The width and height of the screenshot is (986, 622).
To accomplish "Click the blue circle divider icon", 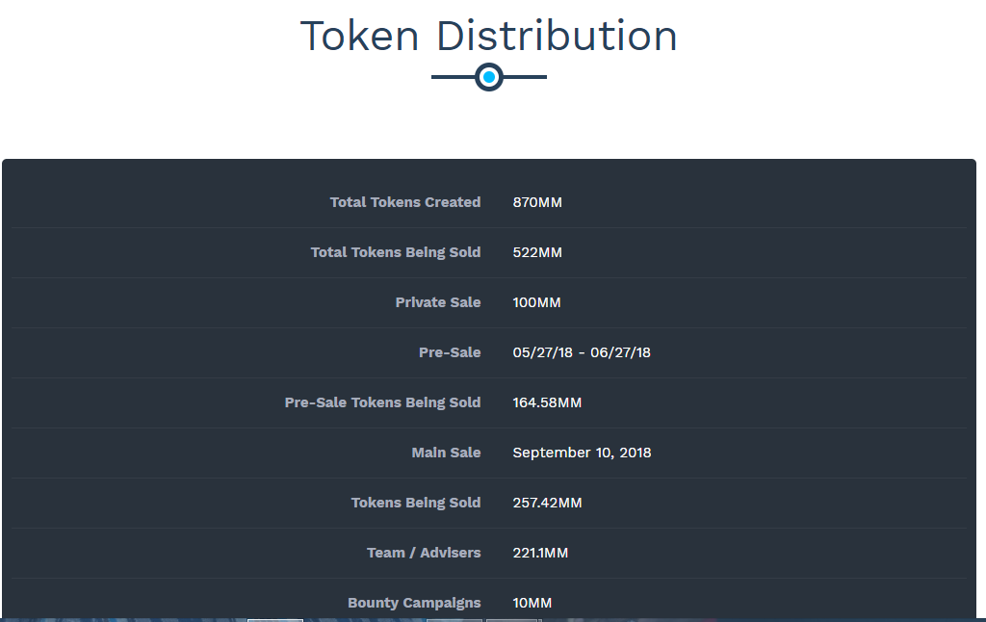I will [x=488, y=77].
